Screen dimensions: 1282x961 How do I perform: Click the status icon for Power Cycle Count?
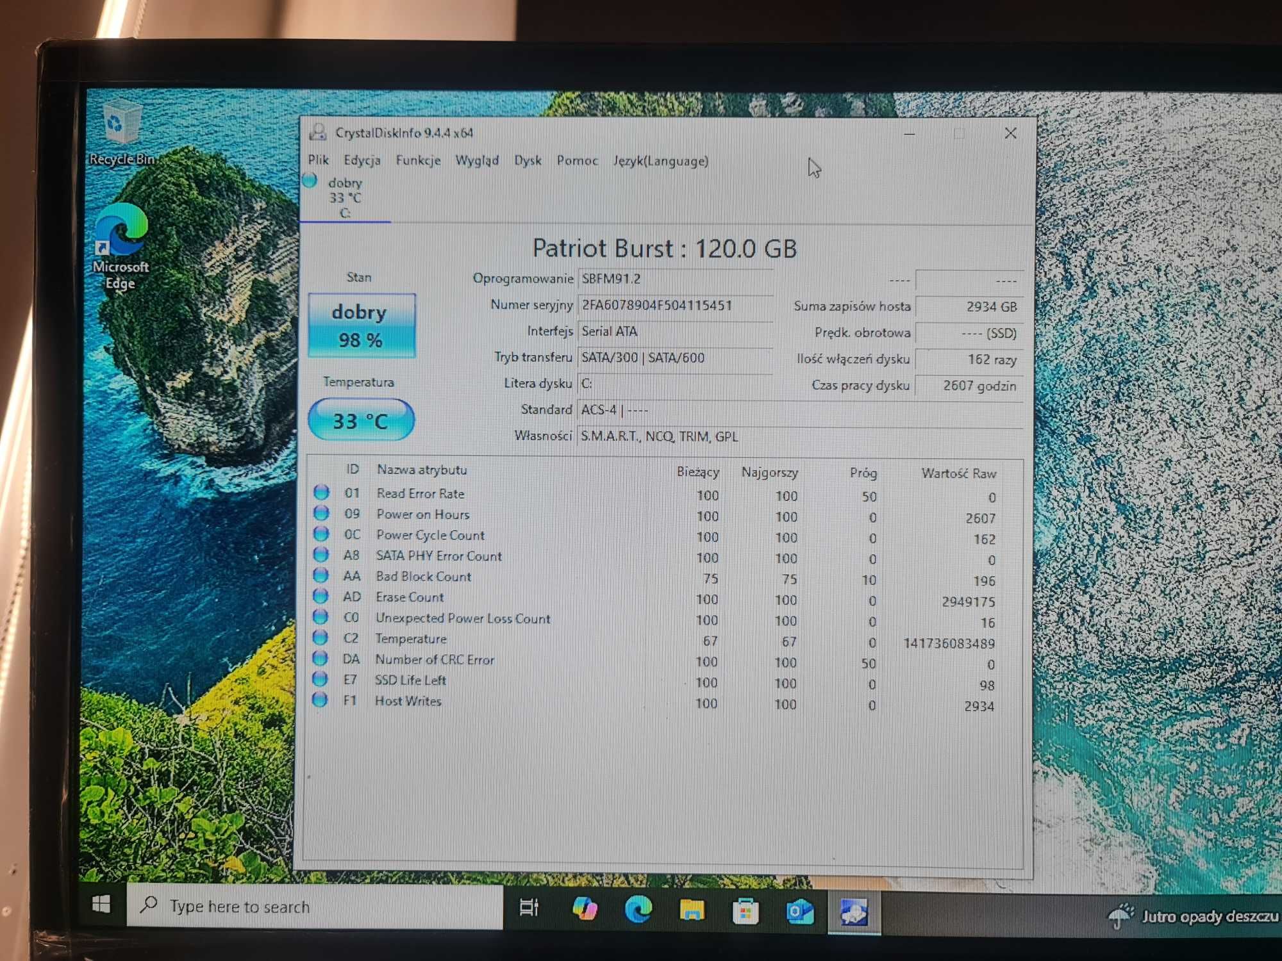coord(321,534)
